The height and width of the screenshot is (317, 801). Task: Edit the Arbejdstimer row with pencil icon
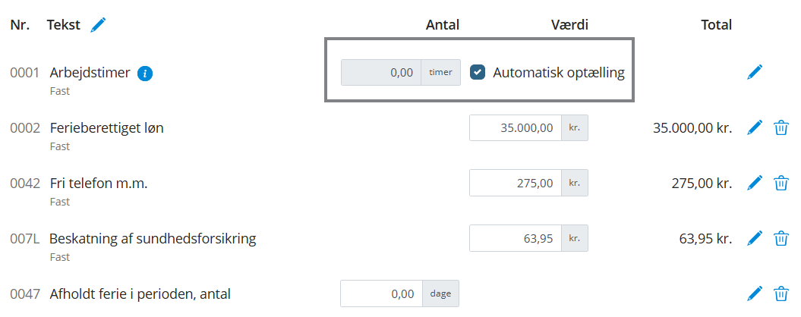(x=754, y=72)
